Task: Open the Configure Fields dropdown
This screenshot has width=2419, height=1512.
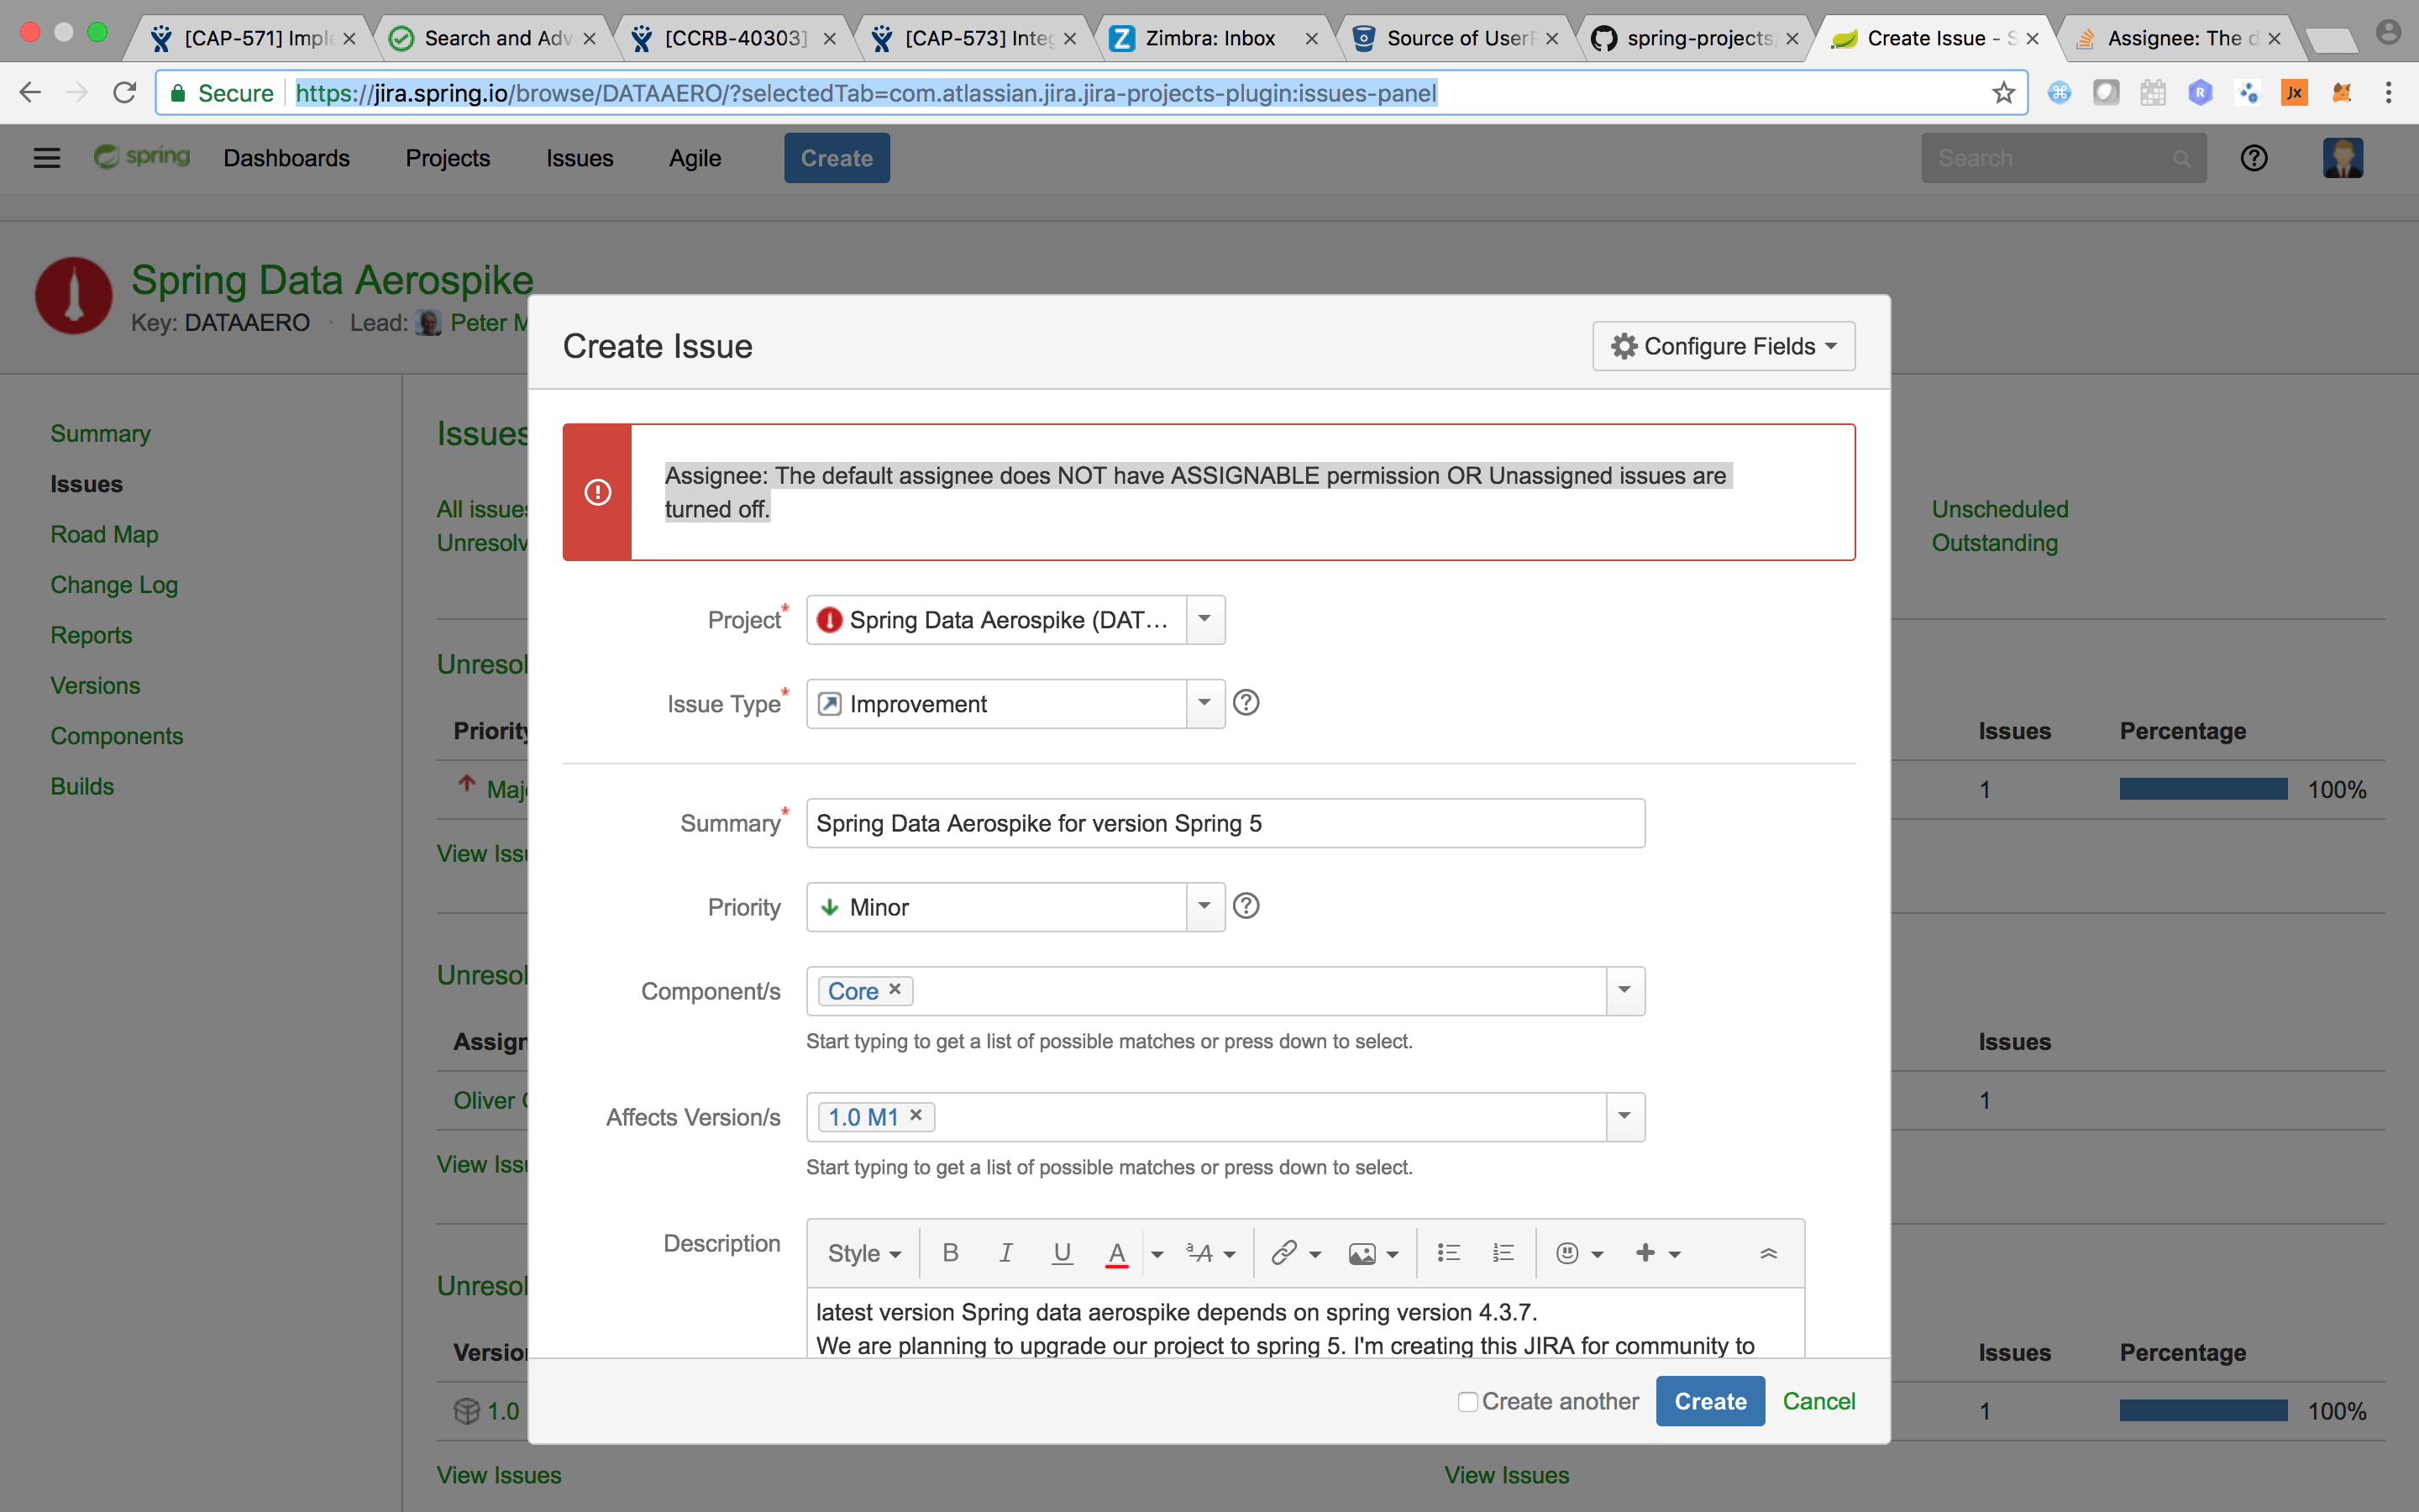Action: point(1724,346)
